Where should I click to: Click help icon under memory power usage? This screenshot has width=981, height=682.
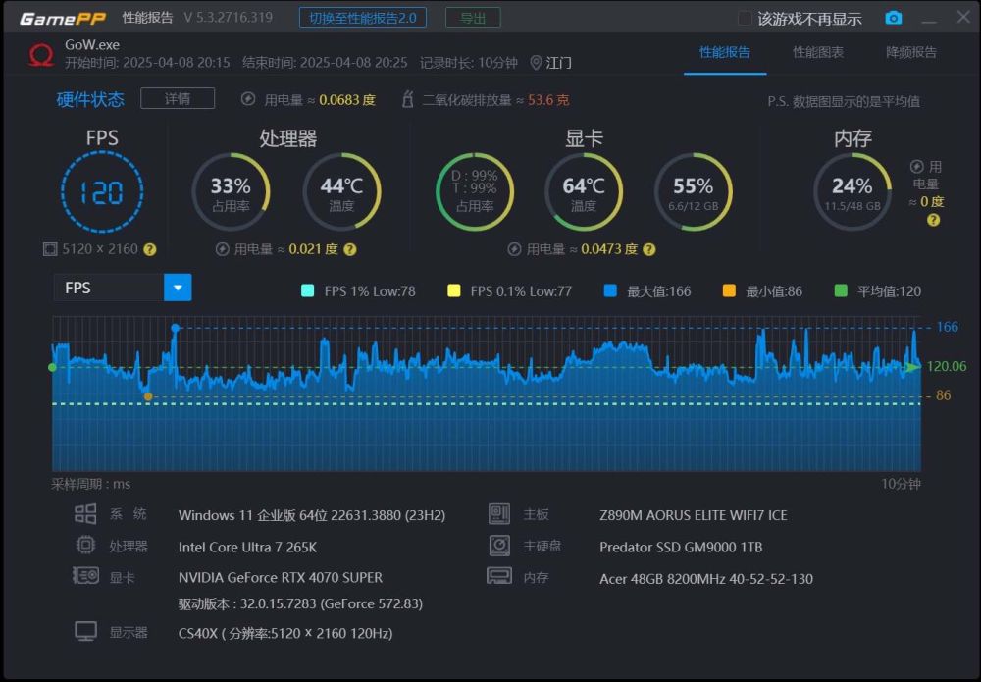pyautogui.click(x=934, y=220)
